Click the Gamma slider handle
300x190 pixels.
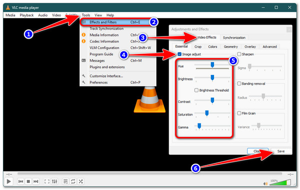tap(199, 126)
